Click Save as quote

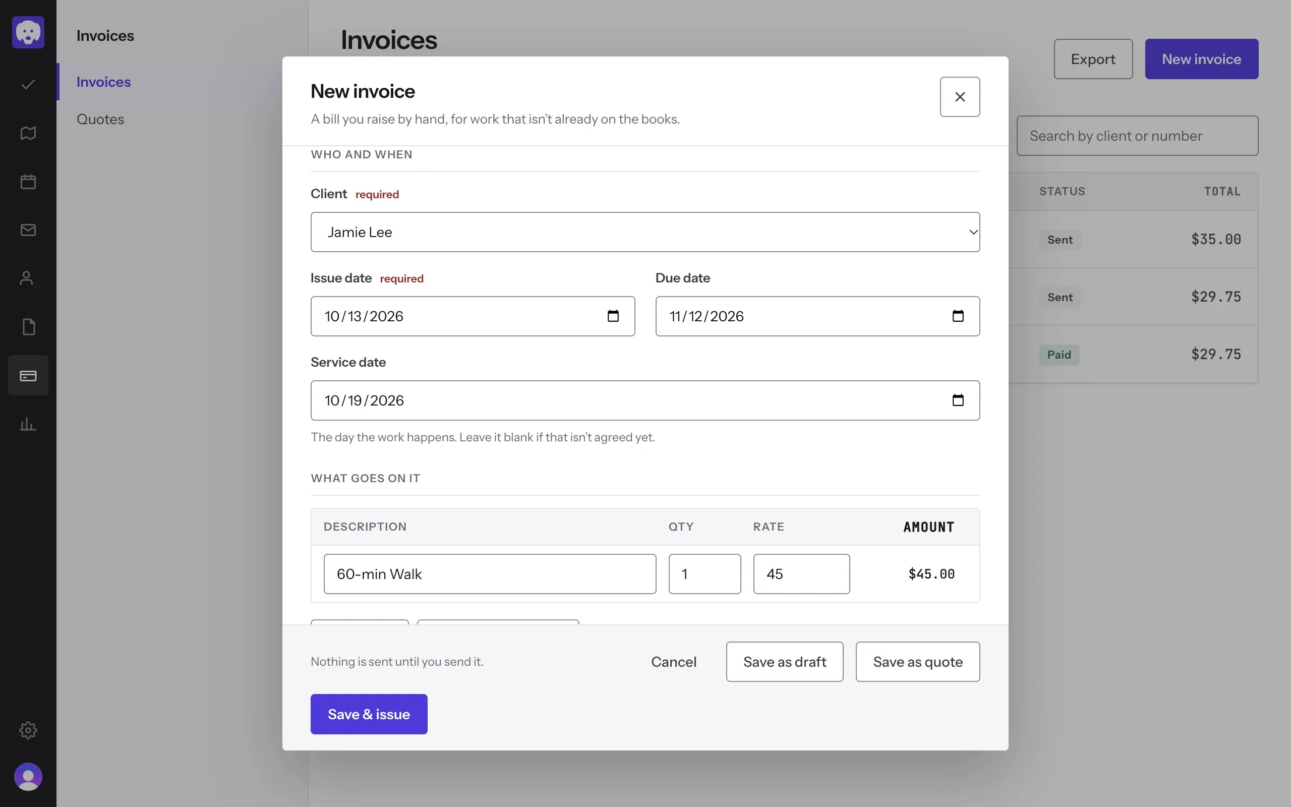click(918, 662)
